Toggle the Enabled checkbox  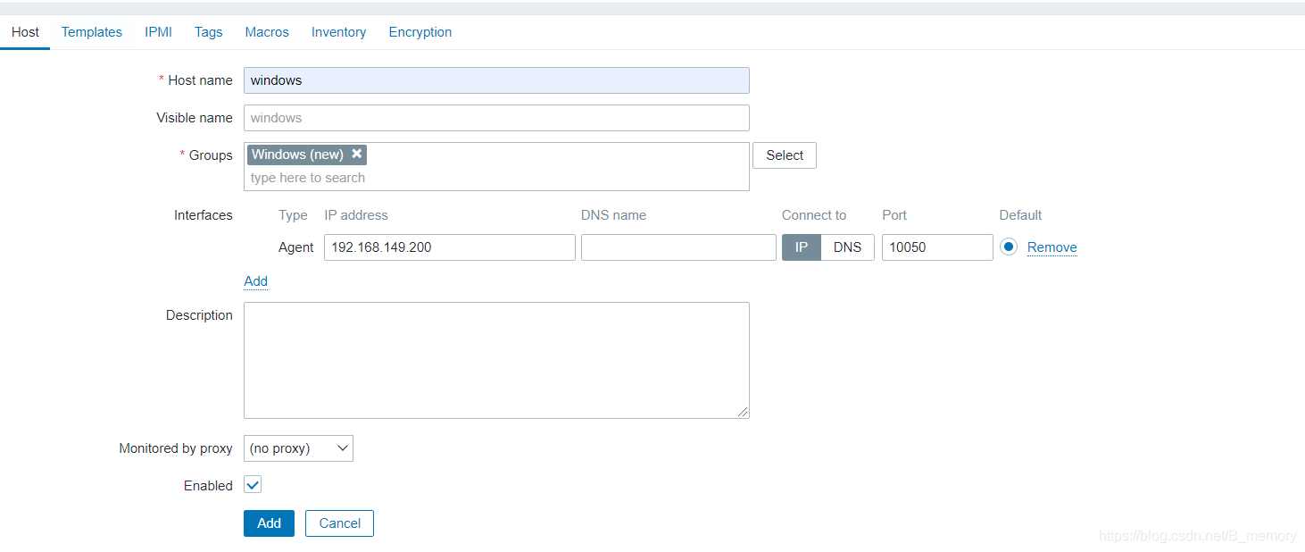253,485
